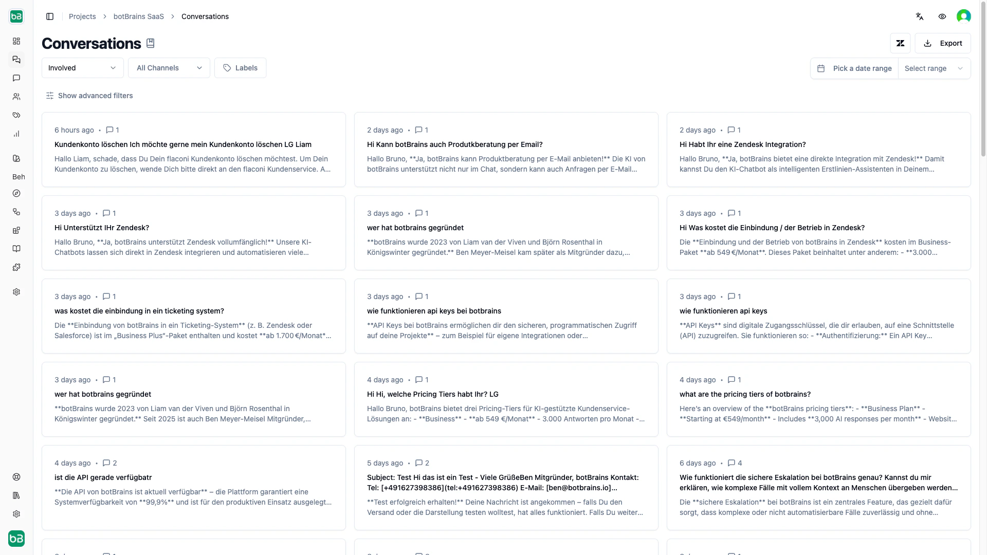Open the Select range dropdown
Viewport: 987px width, 555px height.
click(x=934, y=68)
